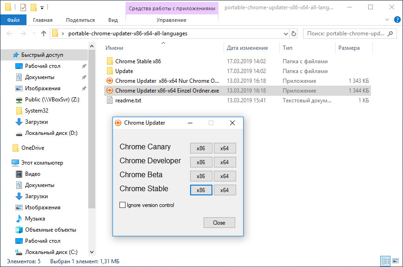The height and width of the screenshot is (267, 403).
Task: Select the address bar path text
Action: point(128,33)
